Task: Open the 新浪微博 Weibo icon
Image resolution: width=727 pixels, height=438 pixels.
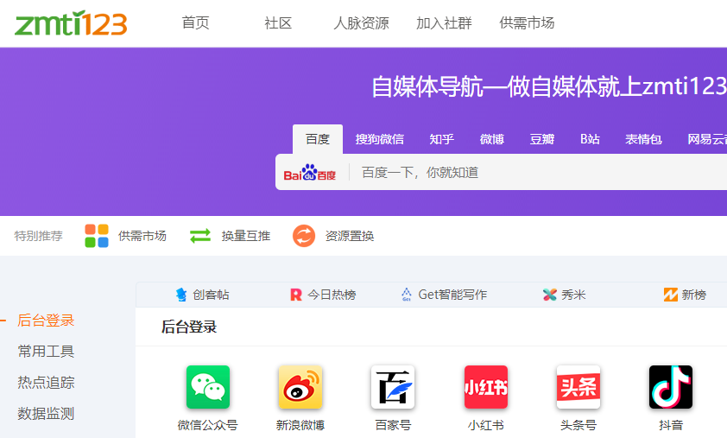Action: click(x=300, y=387)
